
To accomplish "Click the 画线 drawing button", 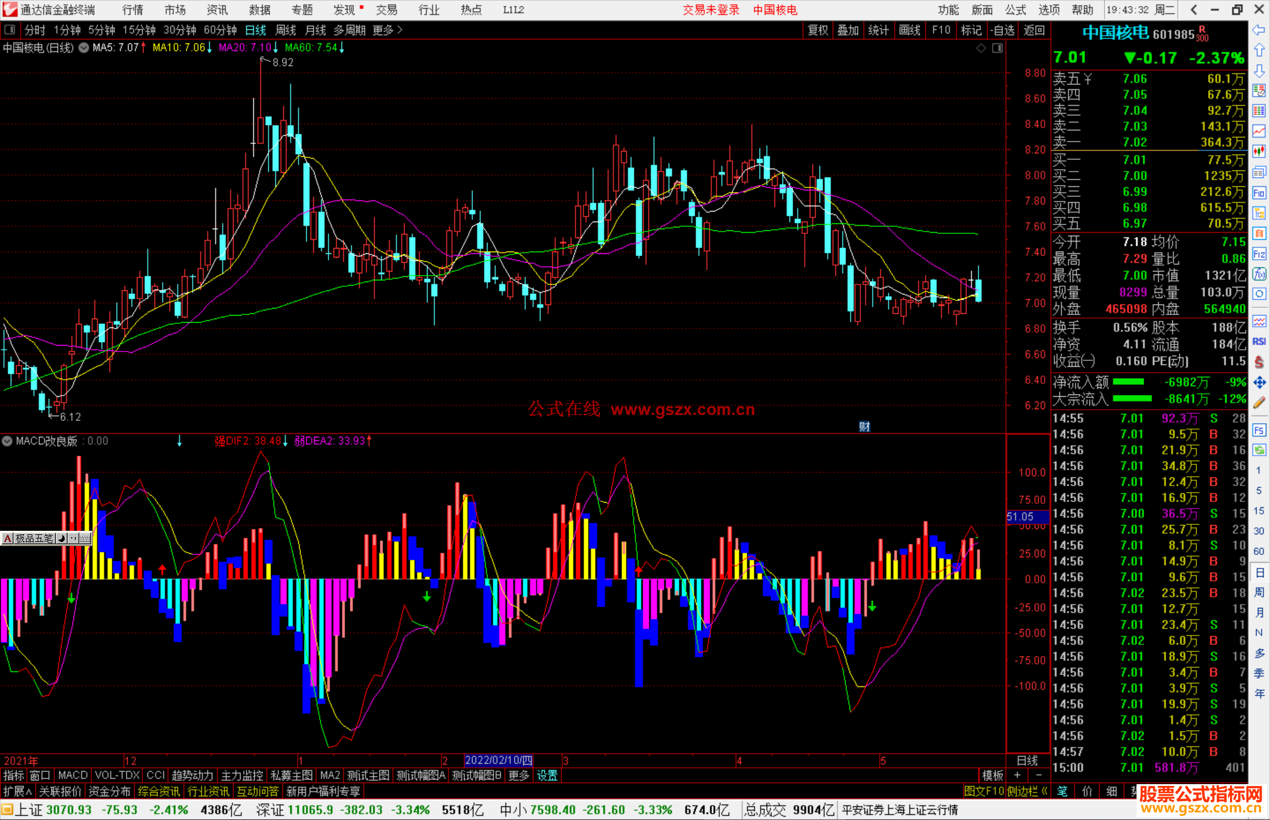I will [x=910, y=30].
